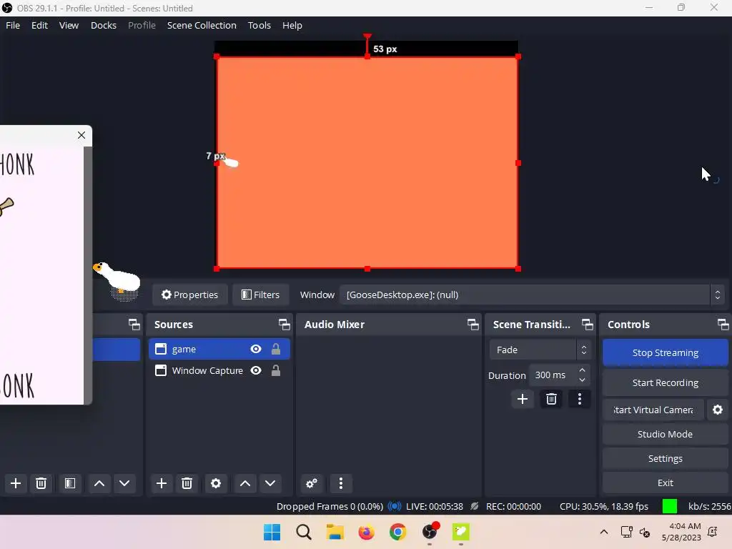Click the Honk window scrollbar

tap(88, 275)
